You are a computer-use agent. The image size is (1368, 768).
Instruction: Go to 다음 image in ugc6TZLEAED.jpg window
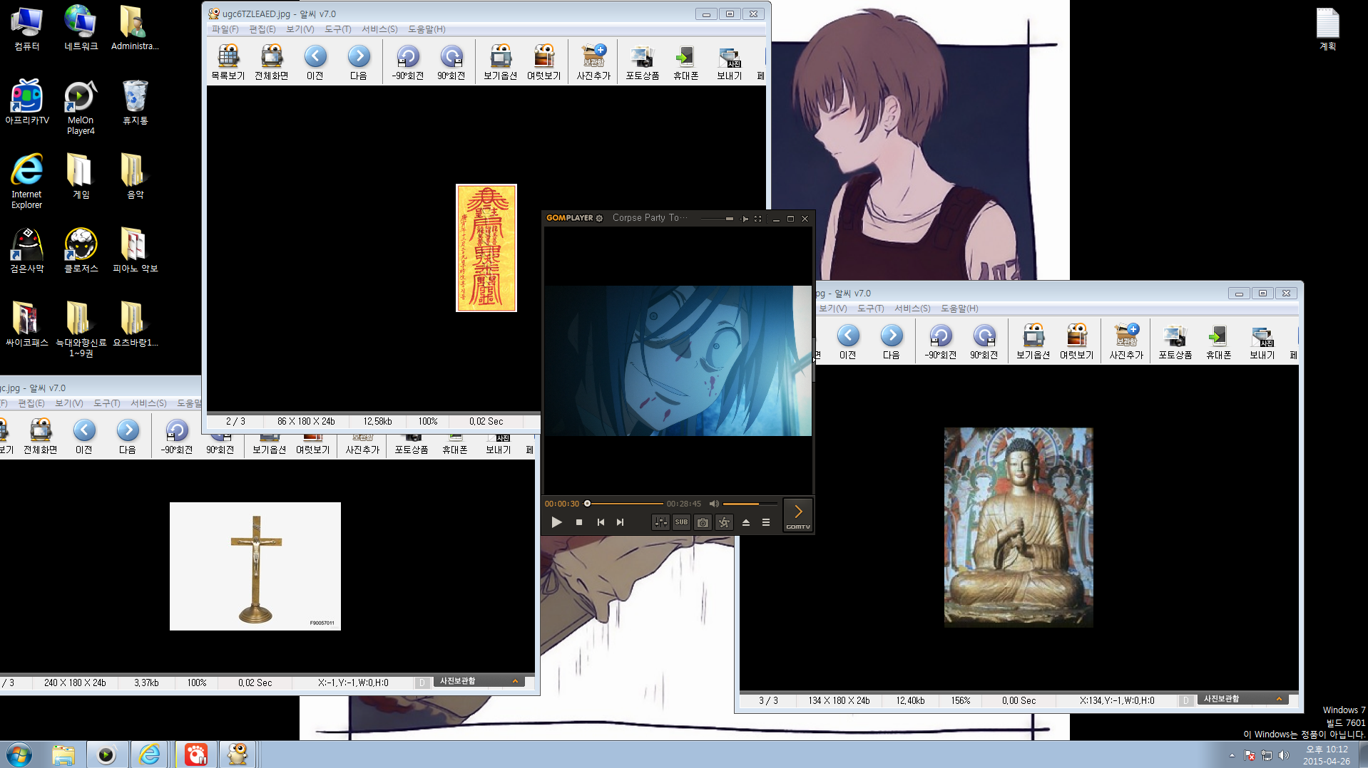click(359, 62)
